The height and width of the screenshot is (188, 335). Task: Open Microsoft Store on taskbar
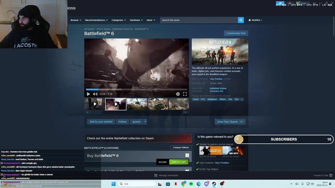click(x=168, y=184)
